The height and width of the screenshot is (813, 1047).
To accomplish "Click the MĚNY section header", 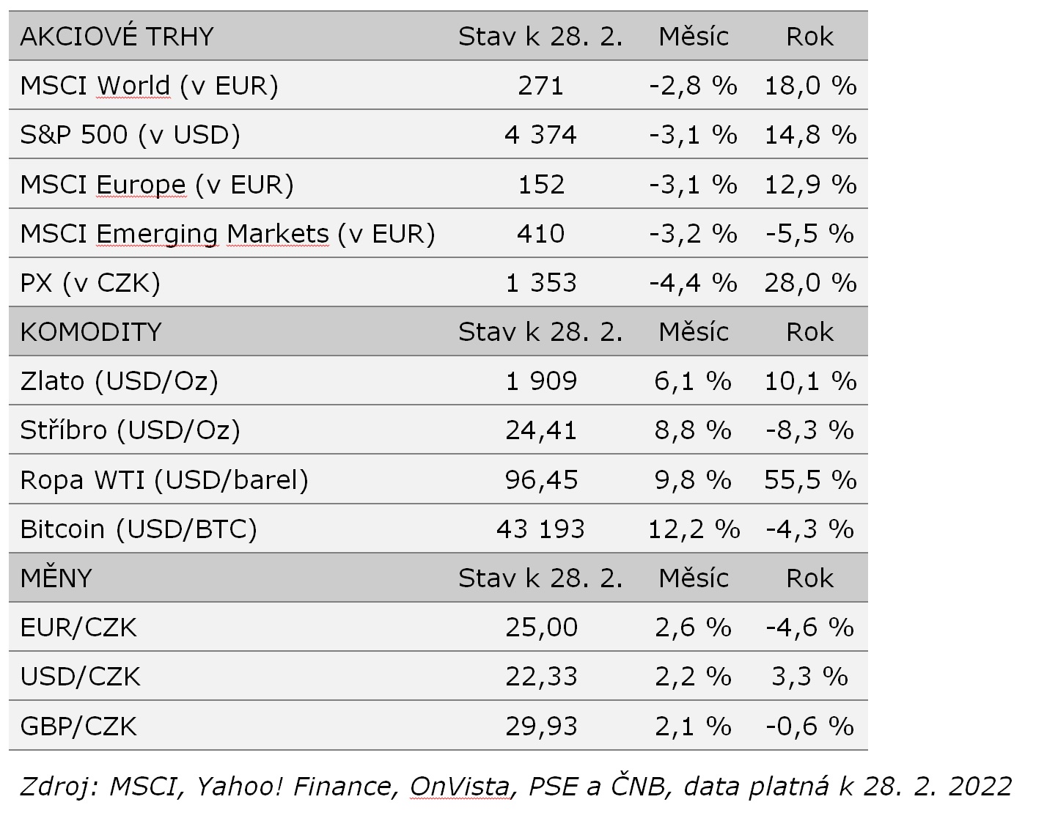I will tap(56, 578).
